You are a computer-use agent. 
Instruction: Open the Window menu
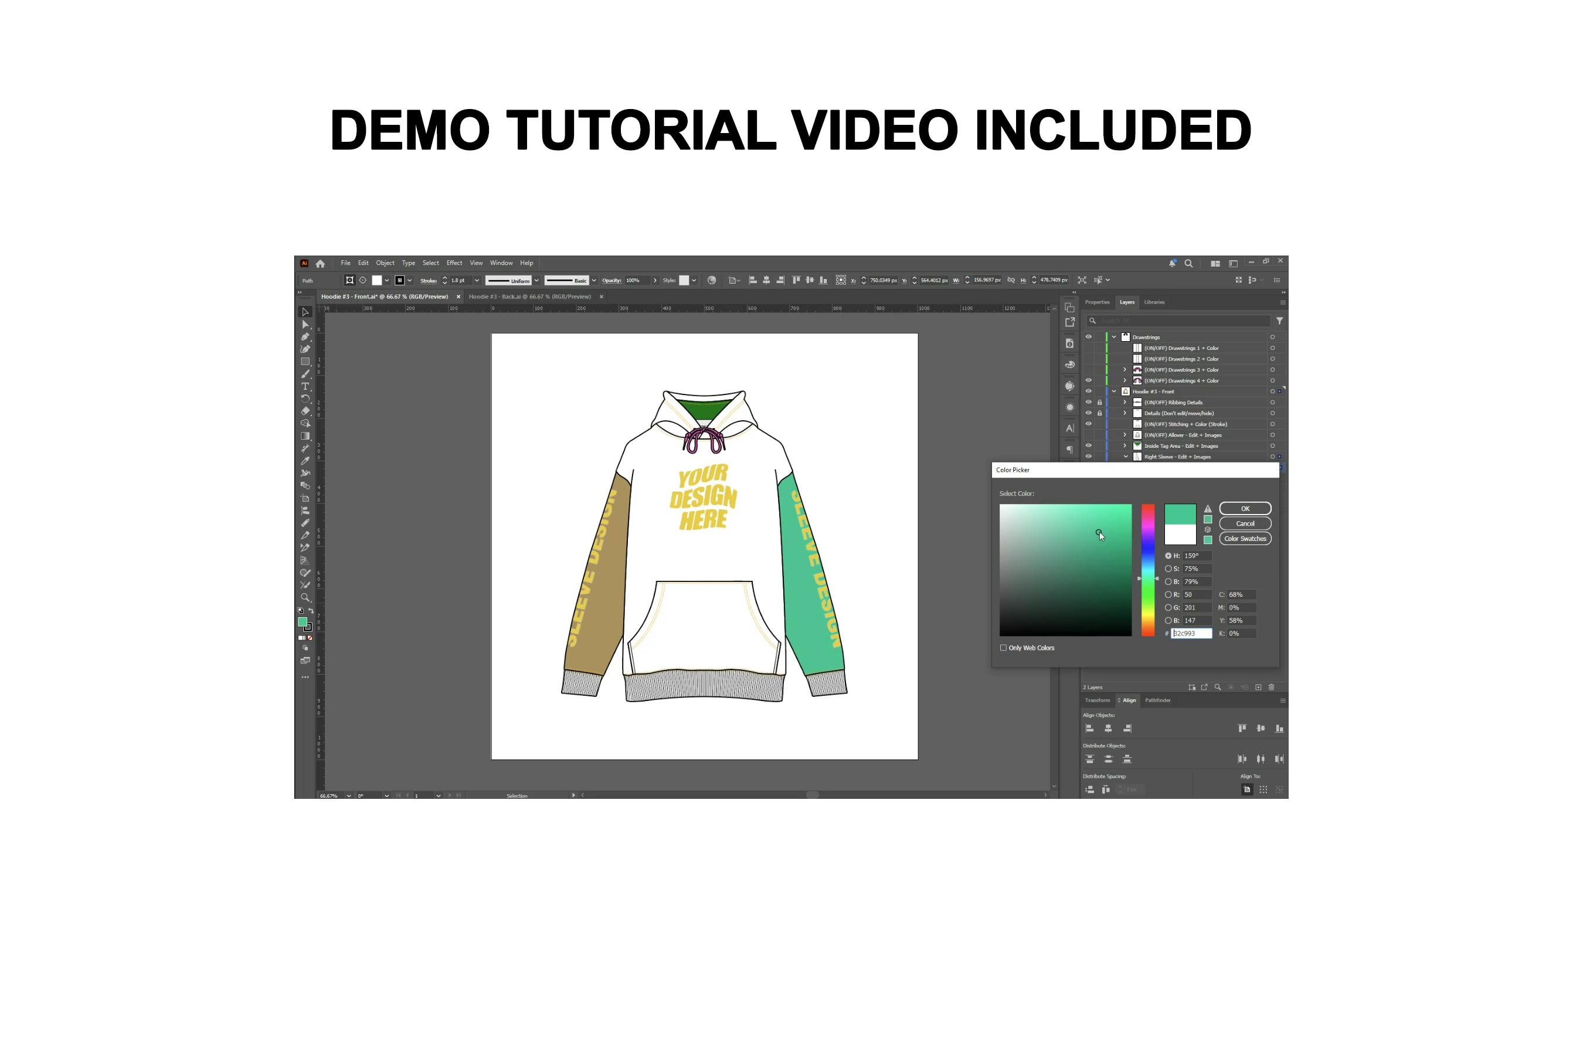501,263
